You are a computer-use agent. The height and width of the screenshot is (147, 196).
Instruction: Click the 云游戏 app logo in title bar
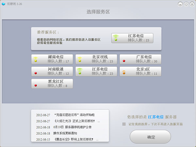(x=4, y=4)
